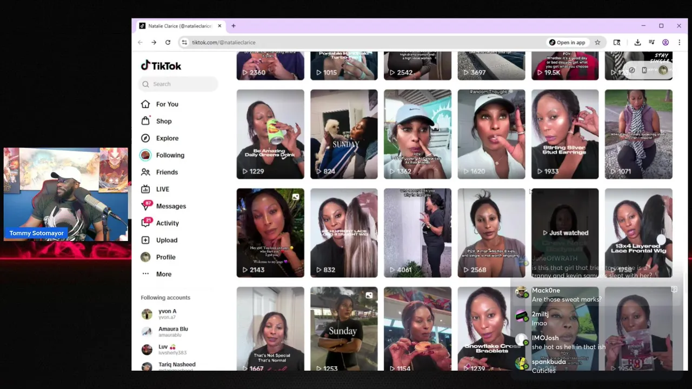
Task: Open yvon A followed account
Action: (168, 314)
